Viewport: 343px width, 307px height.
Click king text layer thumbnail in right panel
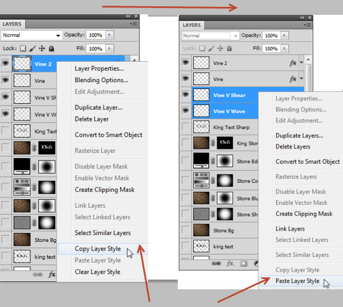[x=201, y=247]
